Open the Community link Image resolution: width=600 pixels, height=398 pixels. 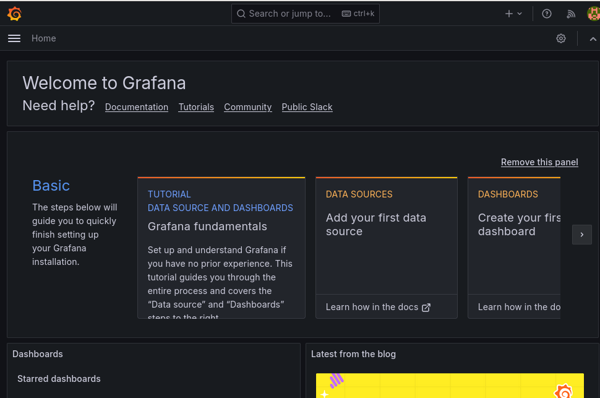(x=248, y=107)
